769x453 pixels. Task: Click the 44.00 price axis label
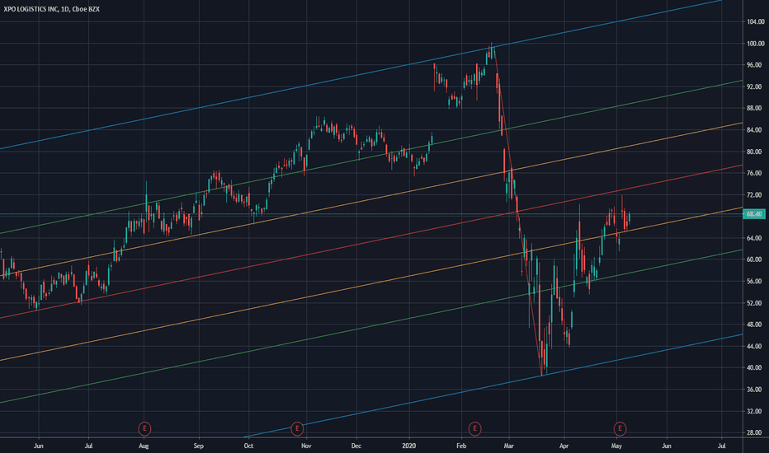[x=755, y=346]
